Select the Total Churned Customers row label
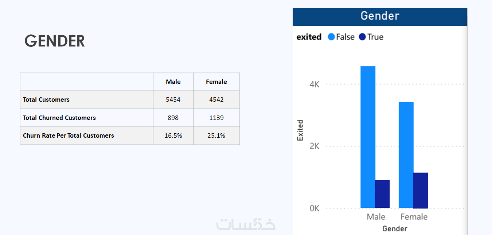The height and width of the screenshot is (235, 492). (x=59, y=118)
